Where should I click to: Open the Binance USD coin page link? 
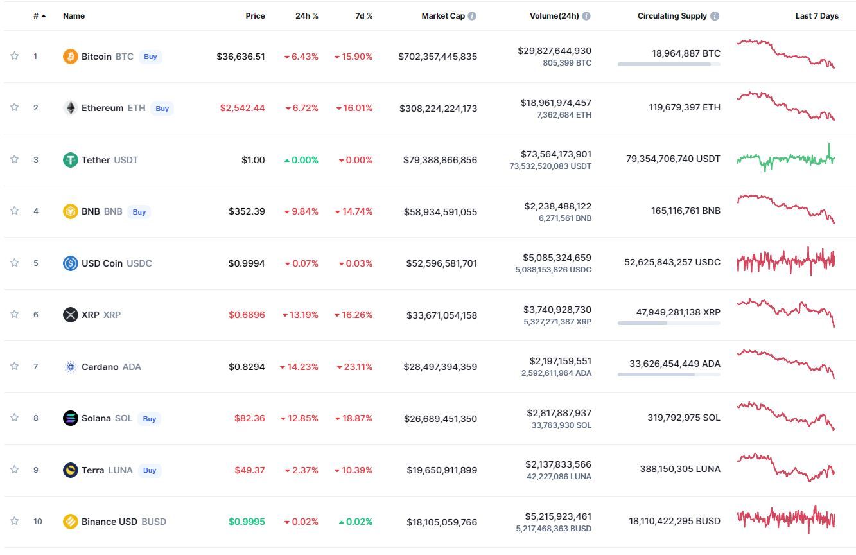tap(109, 522)
